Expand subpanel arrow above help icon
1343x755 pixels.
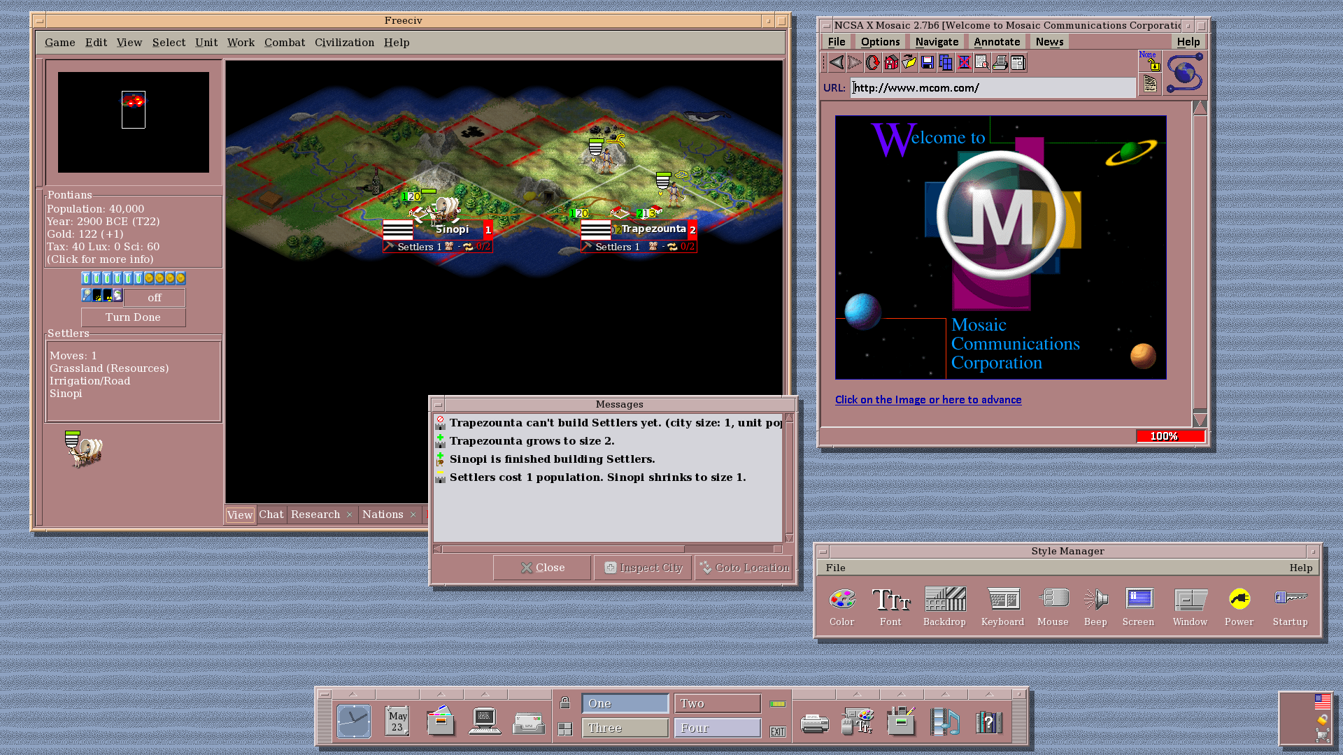[989, 694]
